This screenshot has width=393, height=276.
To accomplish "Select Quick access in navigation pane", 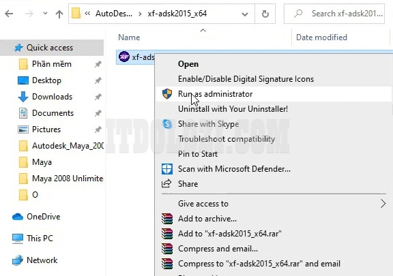I will (52, 48).
